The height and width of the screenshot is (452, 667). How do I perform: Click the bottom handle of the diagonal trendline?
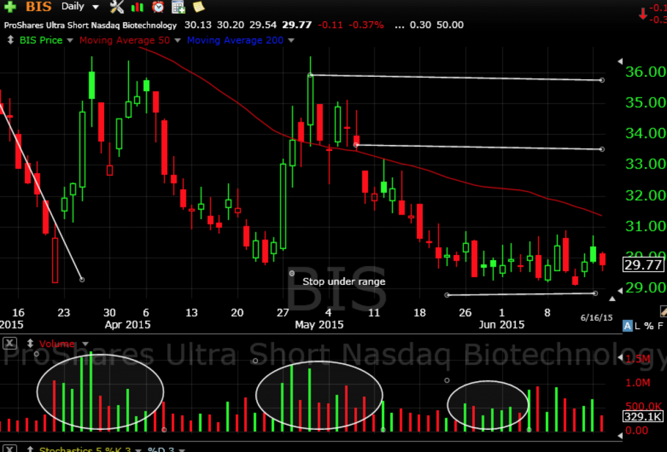click(82, 280)
